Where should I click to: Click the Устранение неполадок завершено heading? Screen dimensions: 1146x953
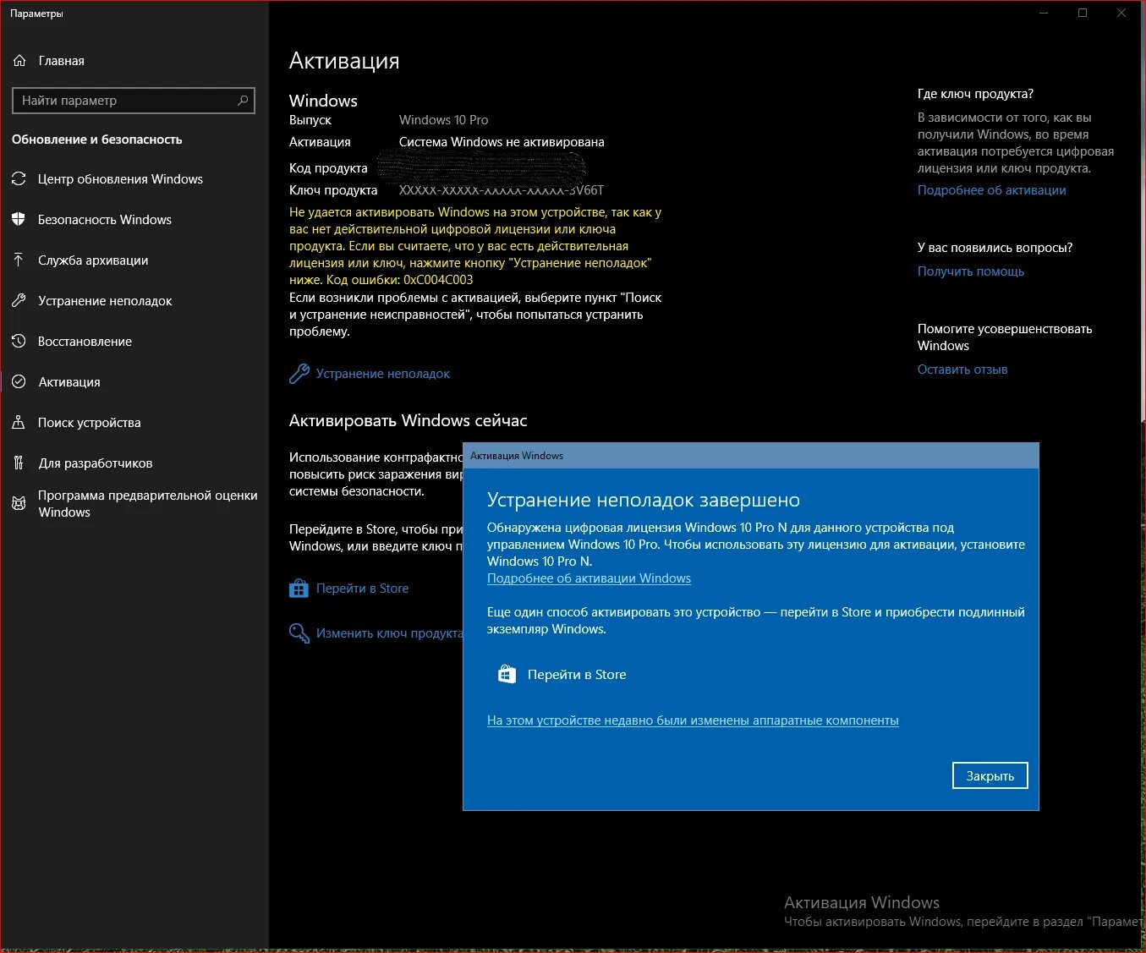tap(644, 501)
